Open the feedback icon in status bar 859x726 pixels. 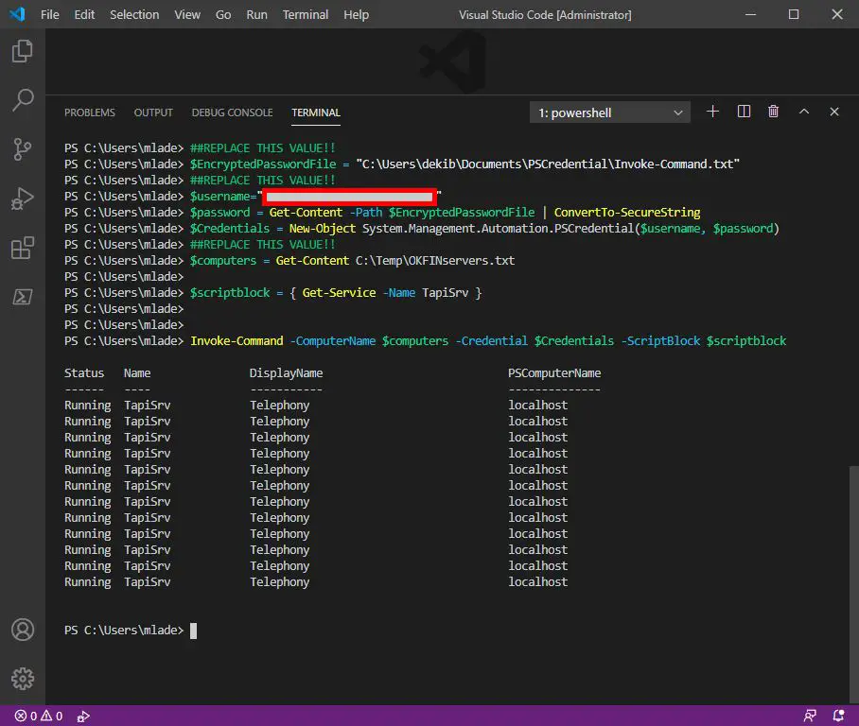[810, 716]
